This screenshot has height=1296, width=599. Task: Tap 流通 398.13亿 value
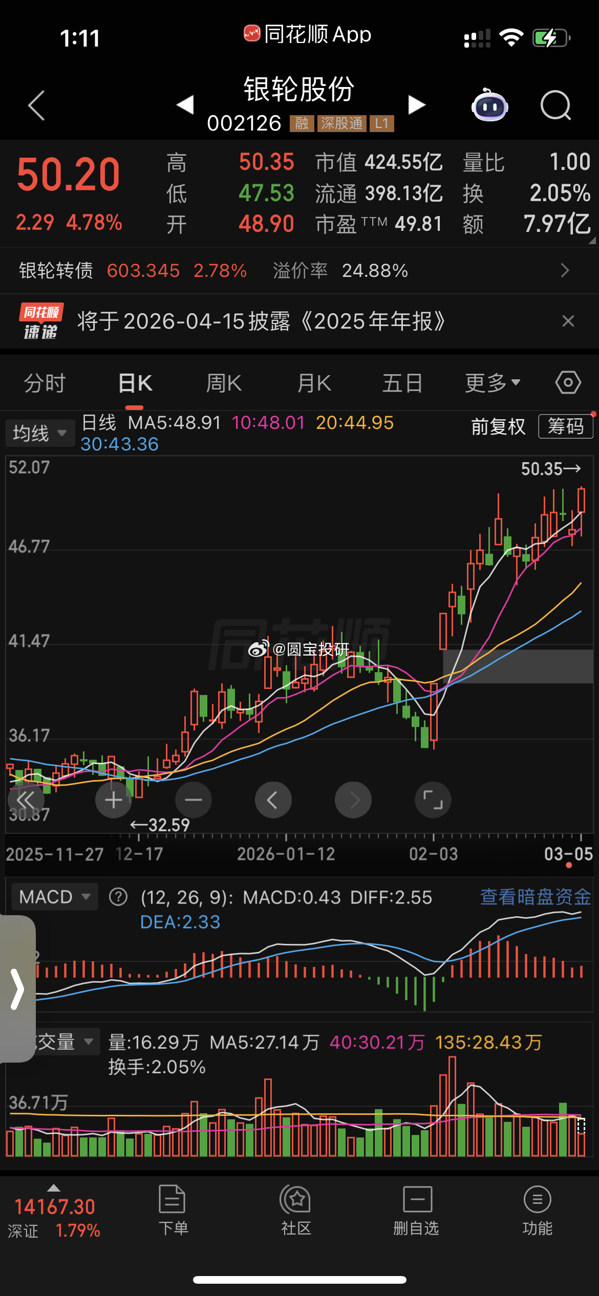(x=379, y=193)
